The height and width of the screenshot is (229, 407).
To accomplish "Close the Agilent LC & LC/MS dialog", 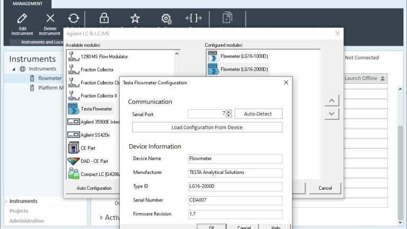I will click(338, 33).
